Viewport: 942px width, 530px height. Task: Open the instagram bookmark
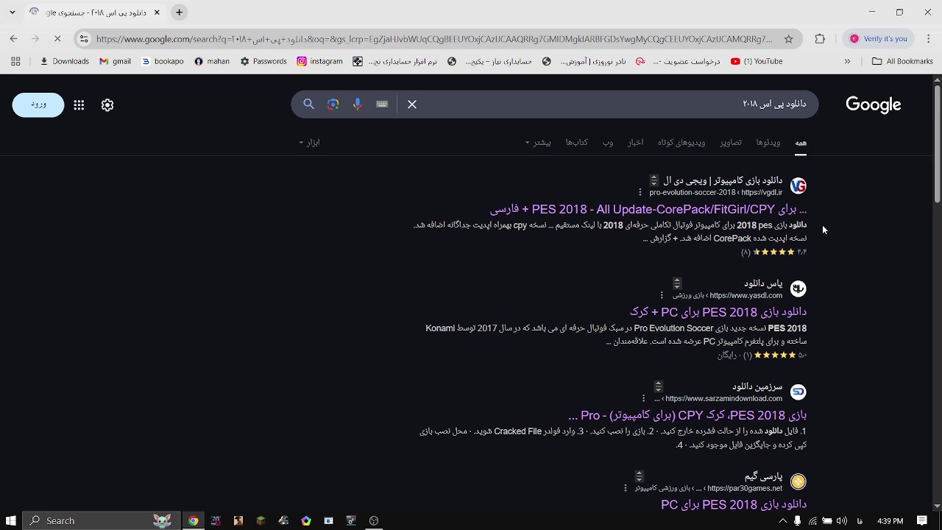[x=319, y=62]
